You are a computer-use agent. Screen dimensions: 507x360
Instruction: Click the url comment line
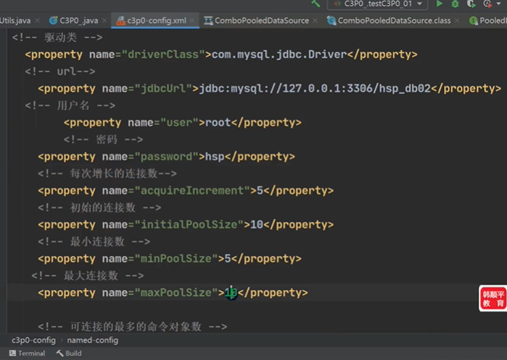click(x=60, y=72)
